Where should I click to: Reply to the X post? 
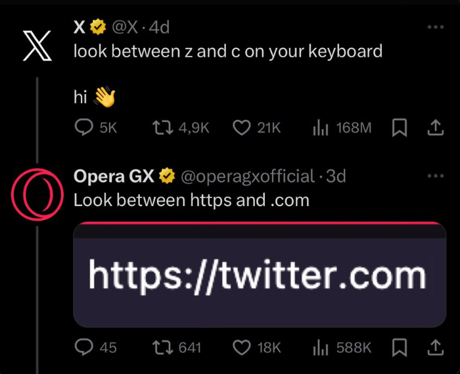pos(83,128)
